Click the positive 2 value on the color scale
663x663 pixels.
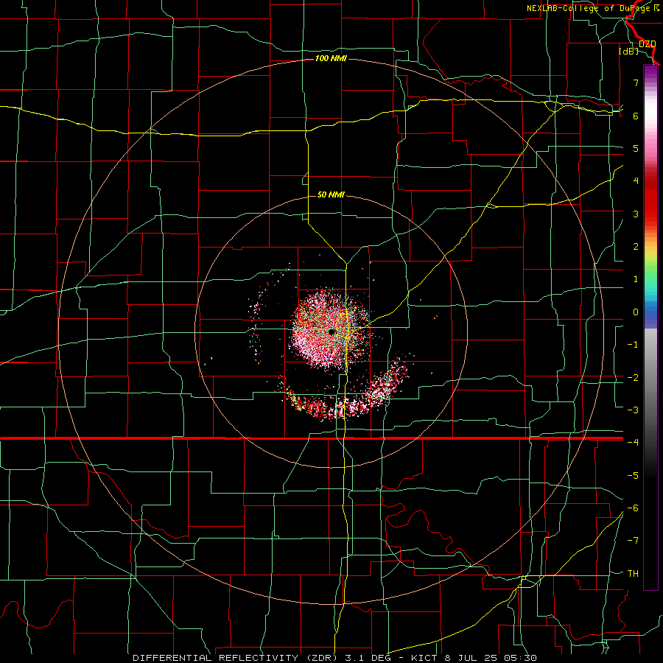point(636,247)
